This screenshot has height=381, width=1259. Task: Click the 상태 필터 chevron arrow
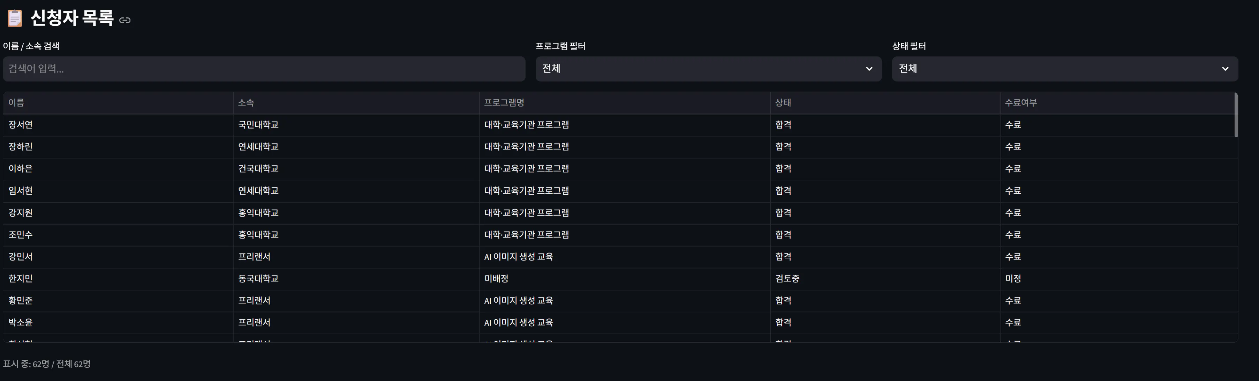coord(1225,69)
